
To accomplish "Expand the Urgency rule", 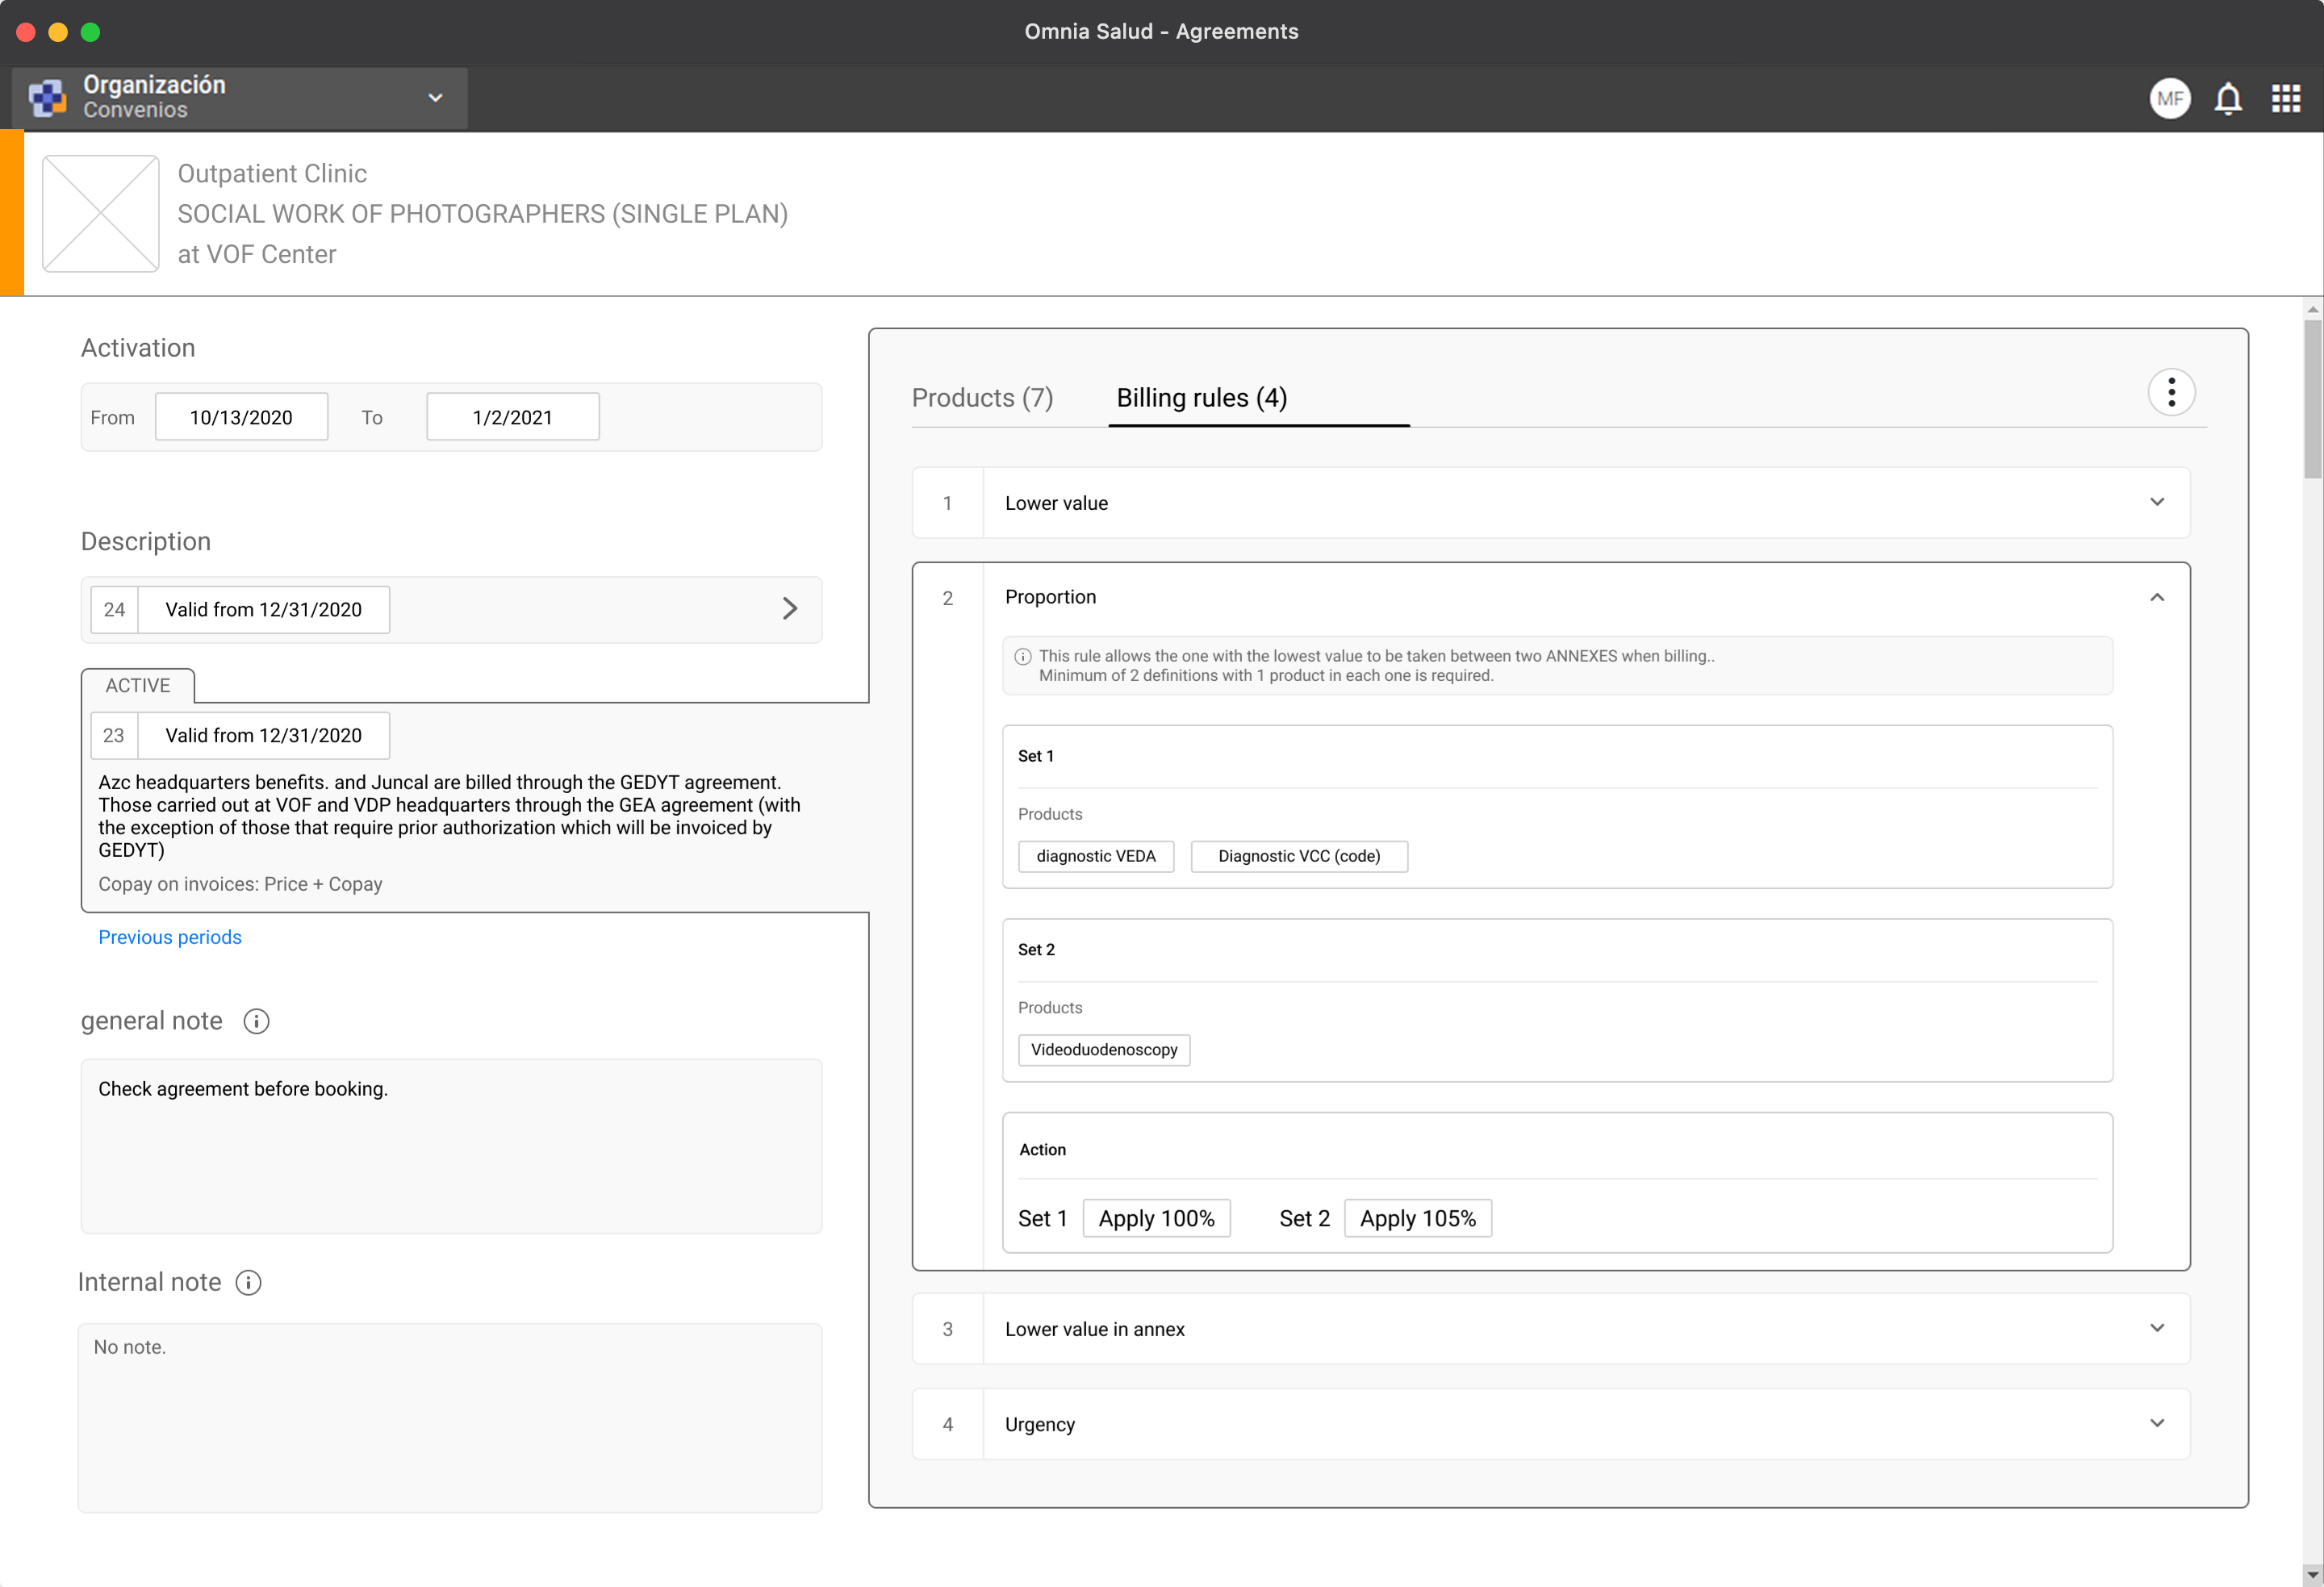I will tap(2156, 1423).
